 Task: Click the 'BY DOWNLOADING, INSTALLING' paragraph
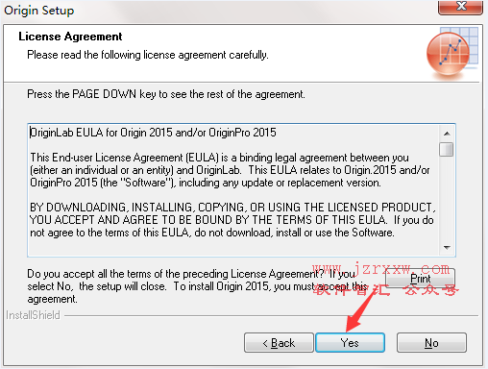232,220
